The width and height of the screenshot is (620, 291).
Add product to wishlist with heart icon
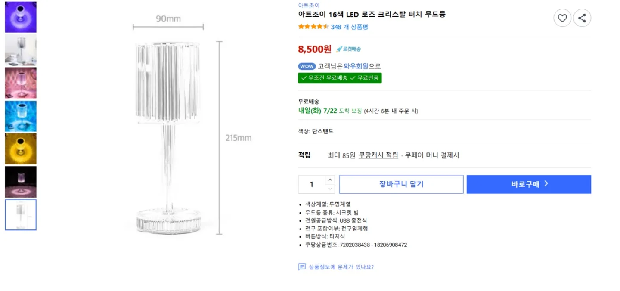(x=562, y=18)
